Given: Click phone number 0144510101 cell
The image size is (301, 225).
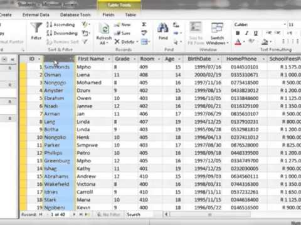Looking at the screenshot, I should tap(245, 67).
